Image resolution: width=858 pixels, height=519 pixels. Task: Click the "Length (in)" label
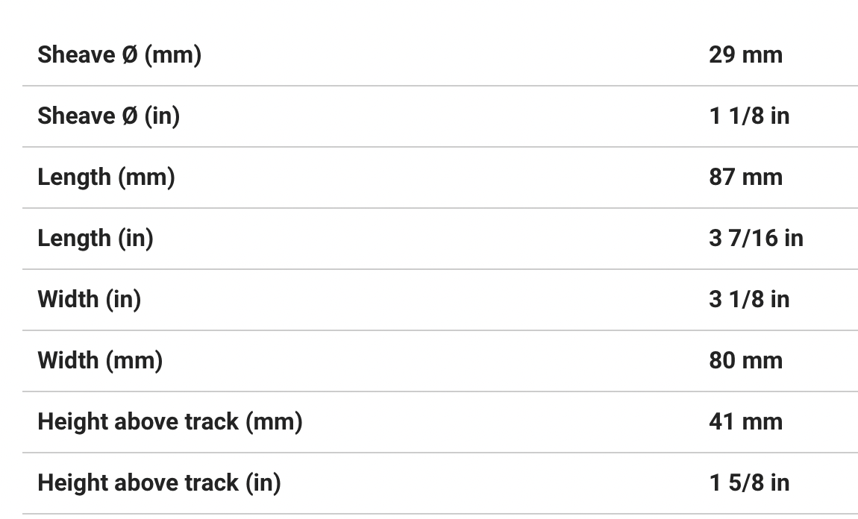click(x=95, y=239)
